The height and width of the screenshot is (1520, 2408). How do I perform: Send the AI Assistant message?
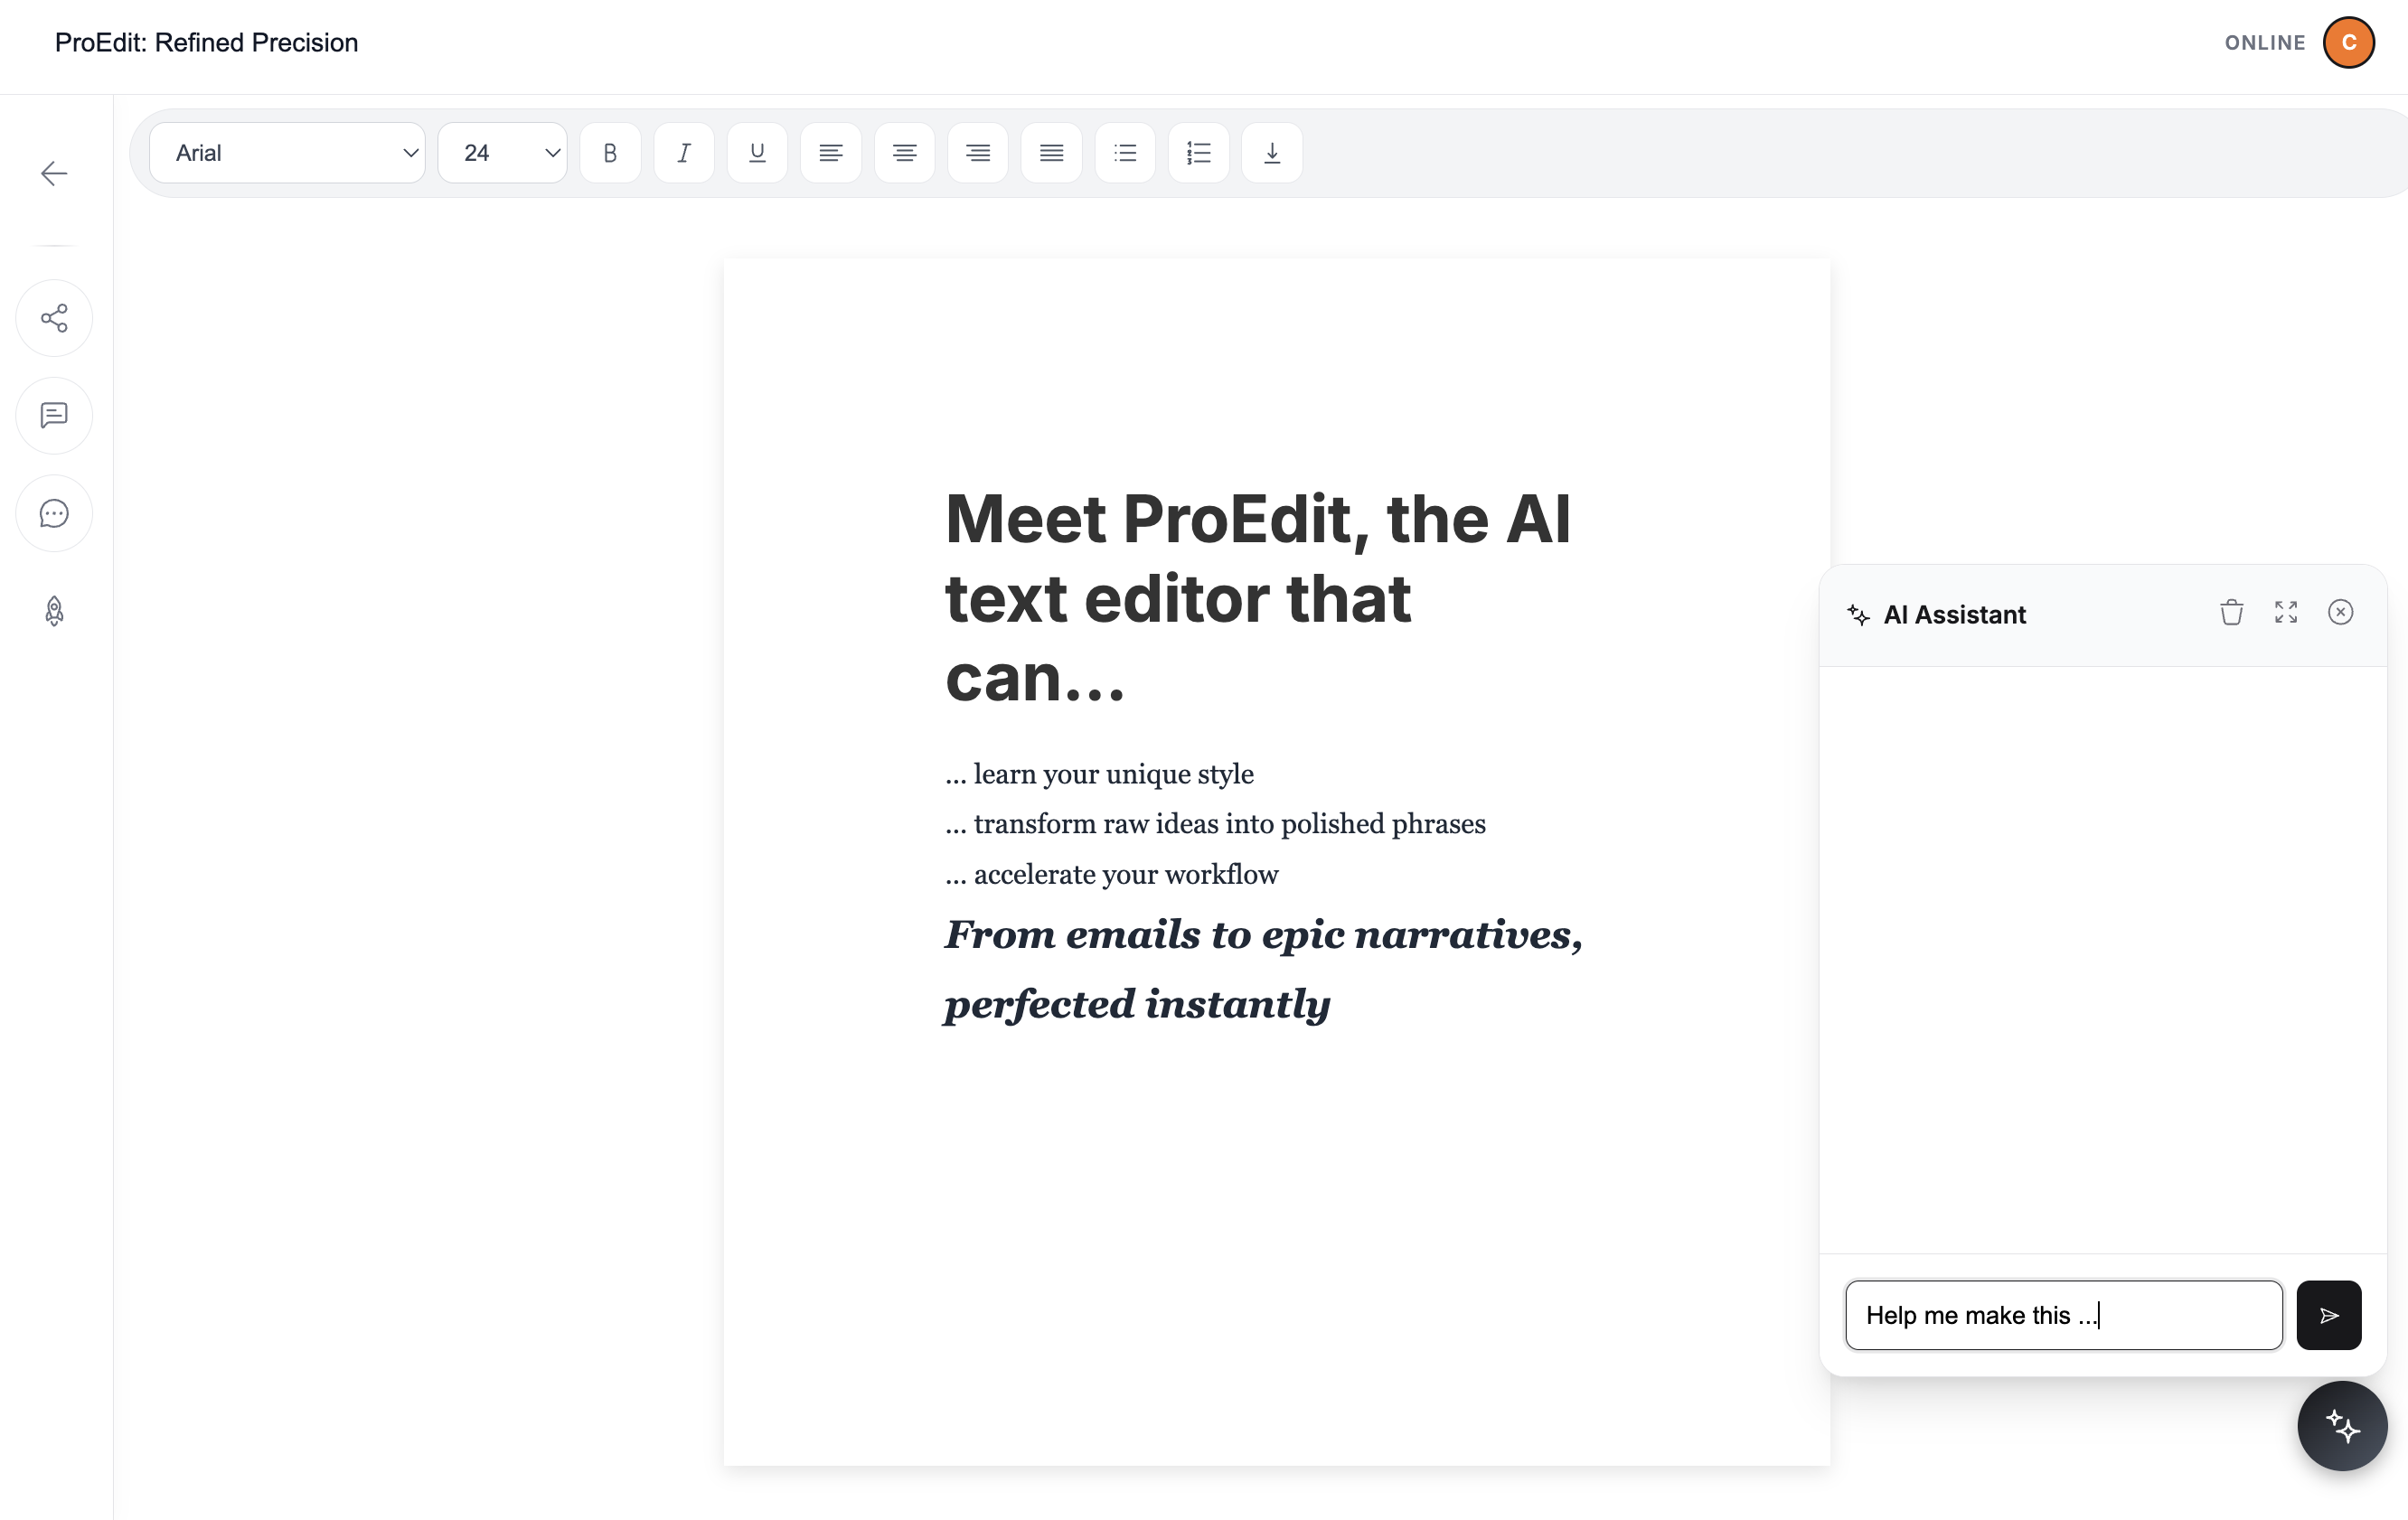2329,1315
